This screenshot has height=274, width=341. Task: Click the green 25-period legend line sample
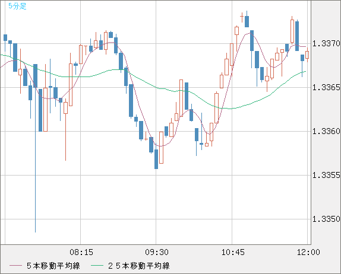(x=97, y=266)
